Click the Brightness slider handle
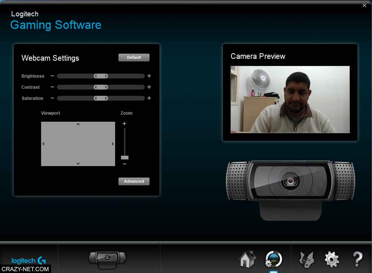This screenshot has height=273, width=372. point(101,76)
